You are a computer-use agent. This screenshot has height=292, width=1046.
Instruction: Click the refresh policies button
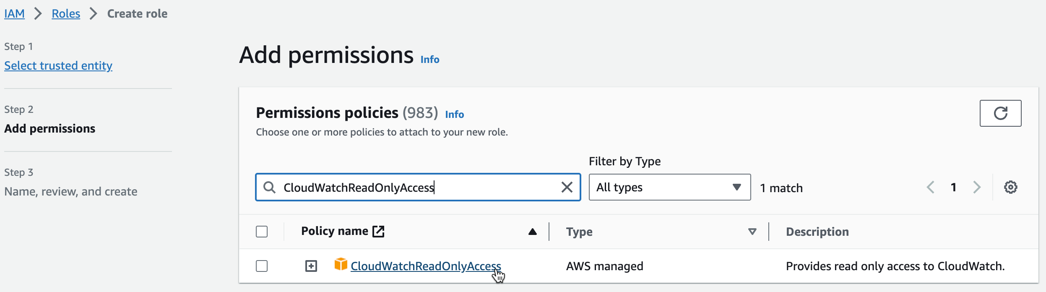tap(1000, 113)
